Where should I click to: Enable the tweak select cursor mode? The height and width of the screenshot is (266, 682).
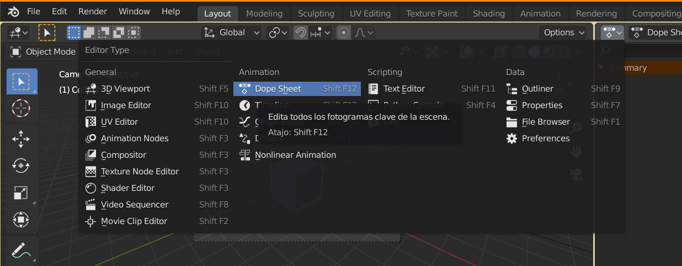[47, 33]
